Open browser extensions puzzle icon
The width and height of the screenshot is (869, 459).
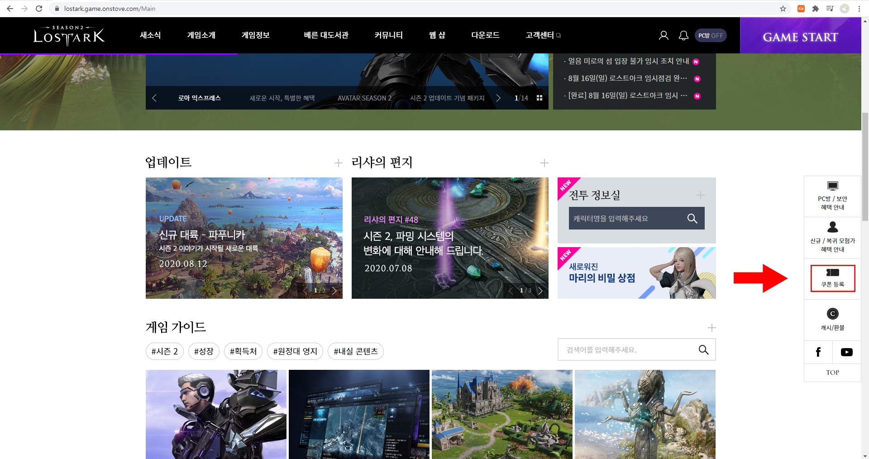tap(816, 9)
